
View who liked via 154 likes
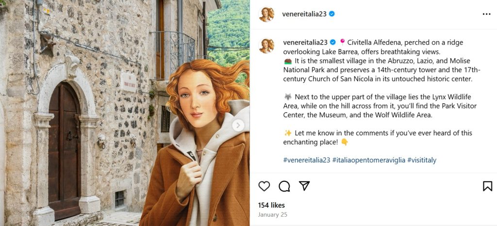pos(271,205)
